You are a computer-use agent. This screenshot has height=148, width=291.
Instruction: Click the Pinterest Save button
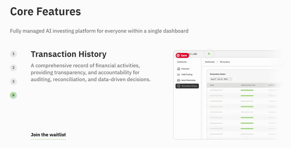pyautogui.click(x=182, y=56)
